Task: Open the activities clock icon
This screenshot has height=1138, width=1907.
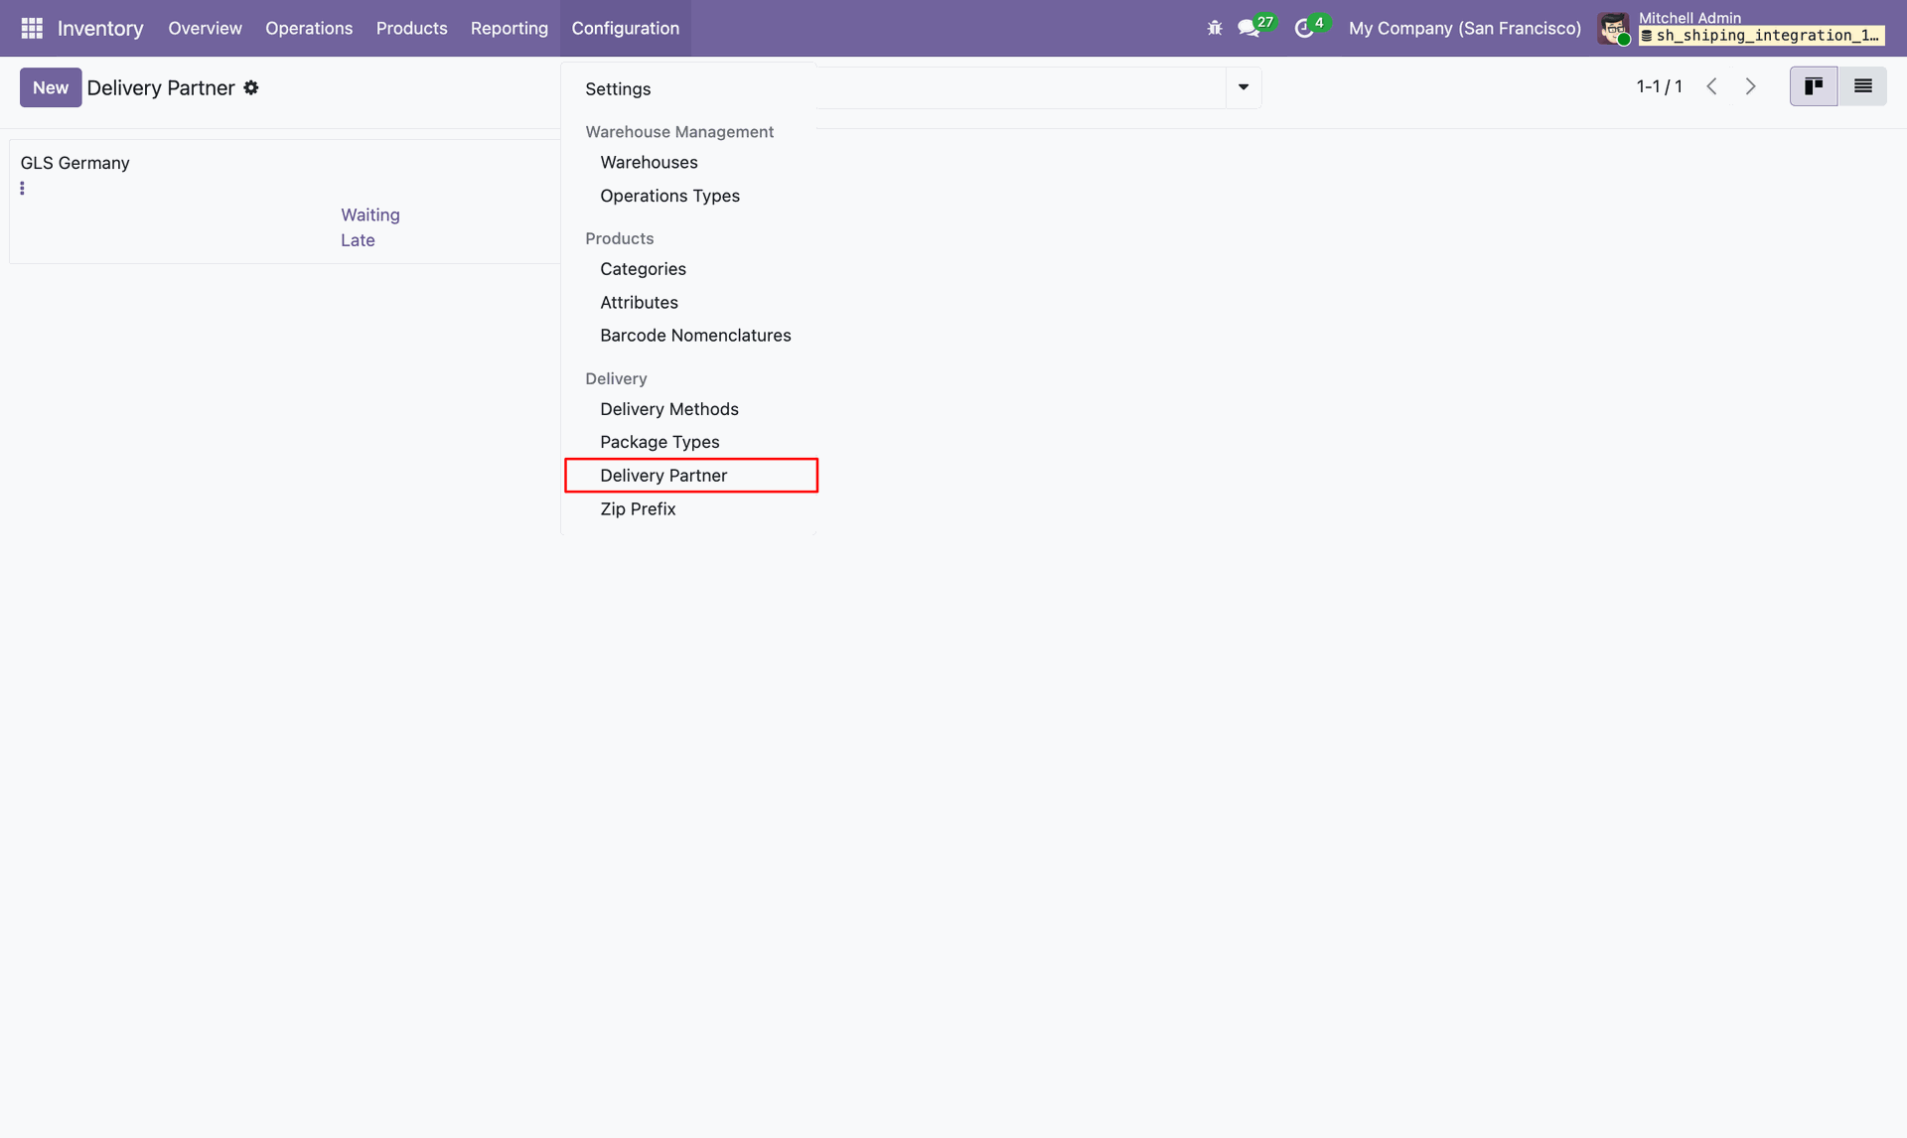Action: point(1304,28)
